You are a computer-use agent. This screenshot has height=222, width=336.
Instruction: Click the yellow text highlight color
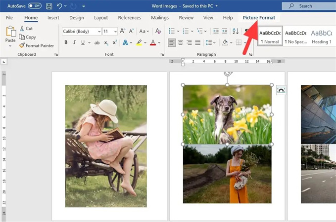point(140,42)
